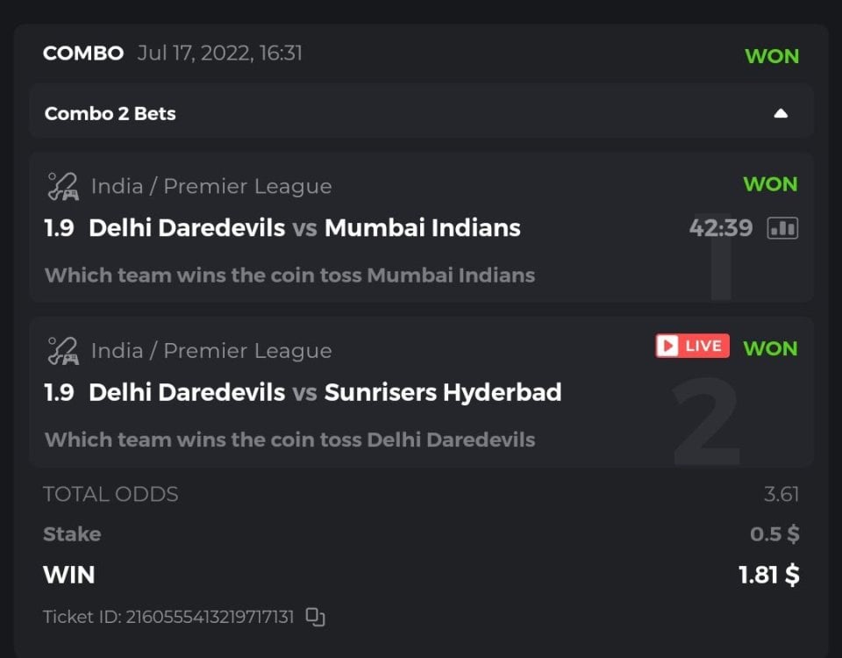
Task: Click the top WON status of combo
Action: click(772, 56)
